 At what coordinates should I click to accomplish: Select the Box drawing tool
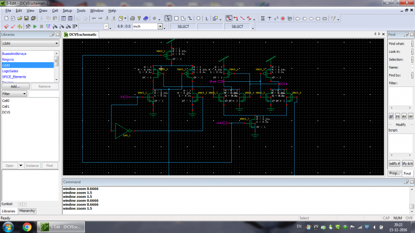(176, 19)
